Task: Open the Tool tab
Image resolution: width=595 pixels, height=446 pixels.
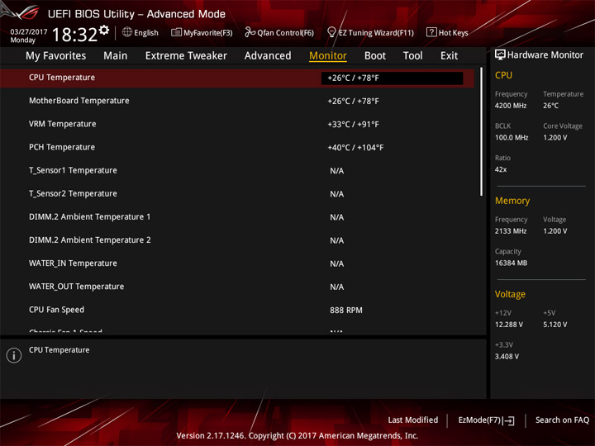Action: click(412, 56)
